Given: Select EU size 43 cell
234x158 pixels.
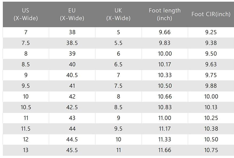Looking at the screenshot, I should coord(72,118).
